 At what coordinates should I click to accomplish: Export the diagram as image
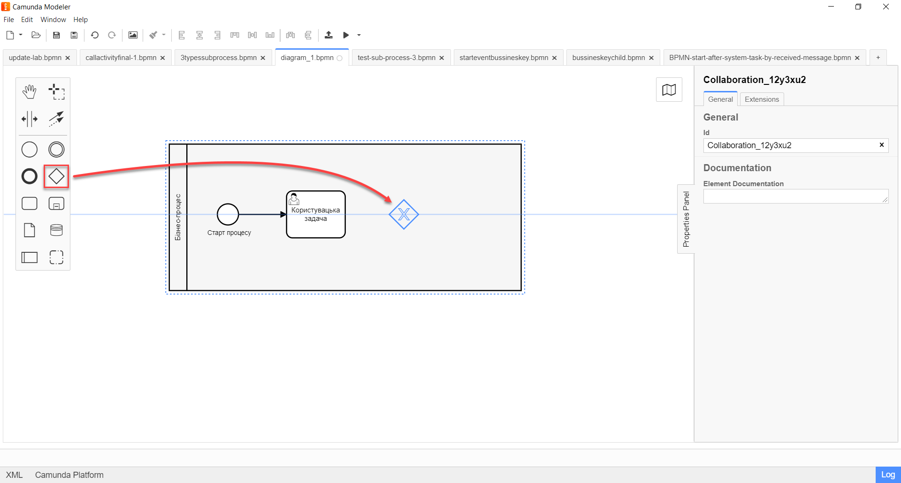133,35
